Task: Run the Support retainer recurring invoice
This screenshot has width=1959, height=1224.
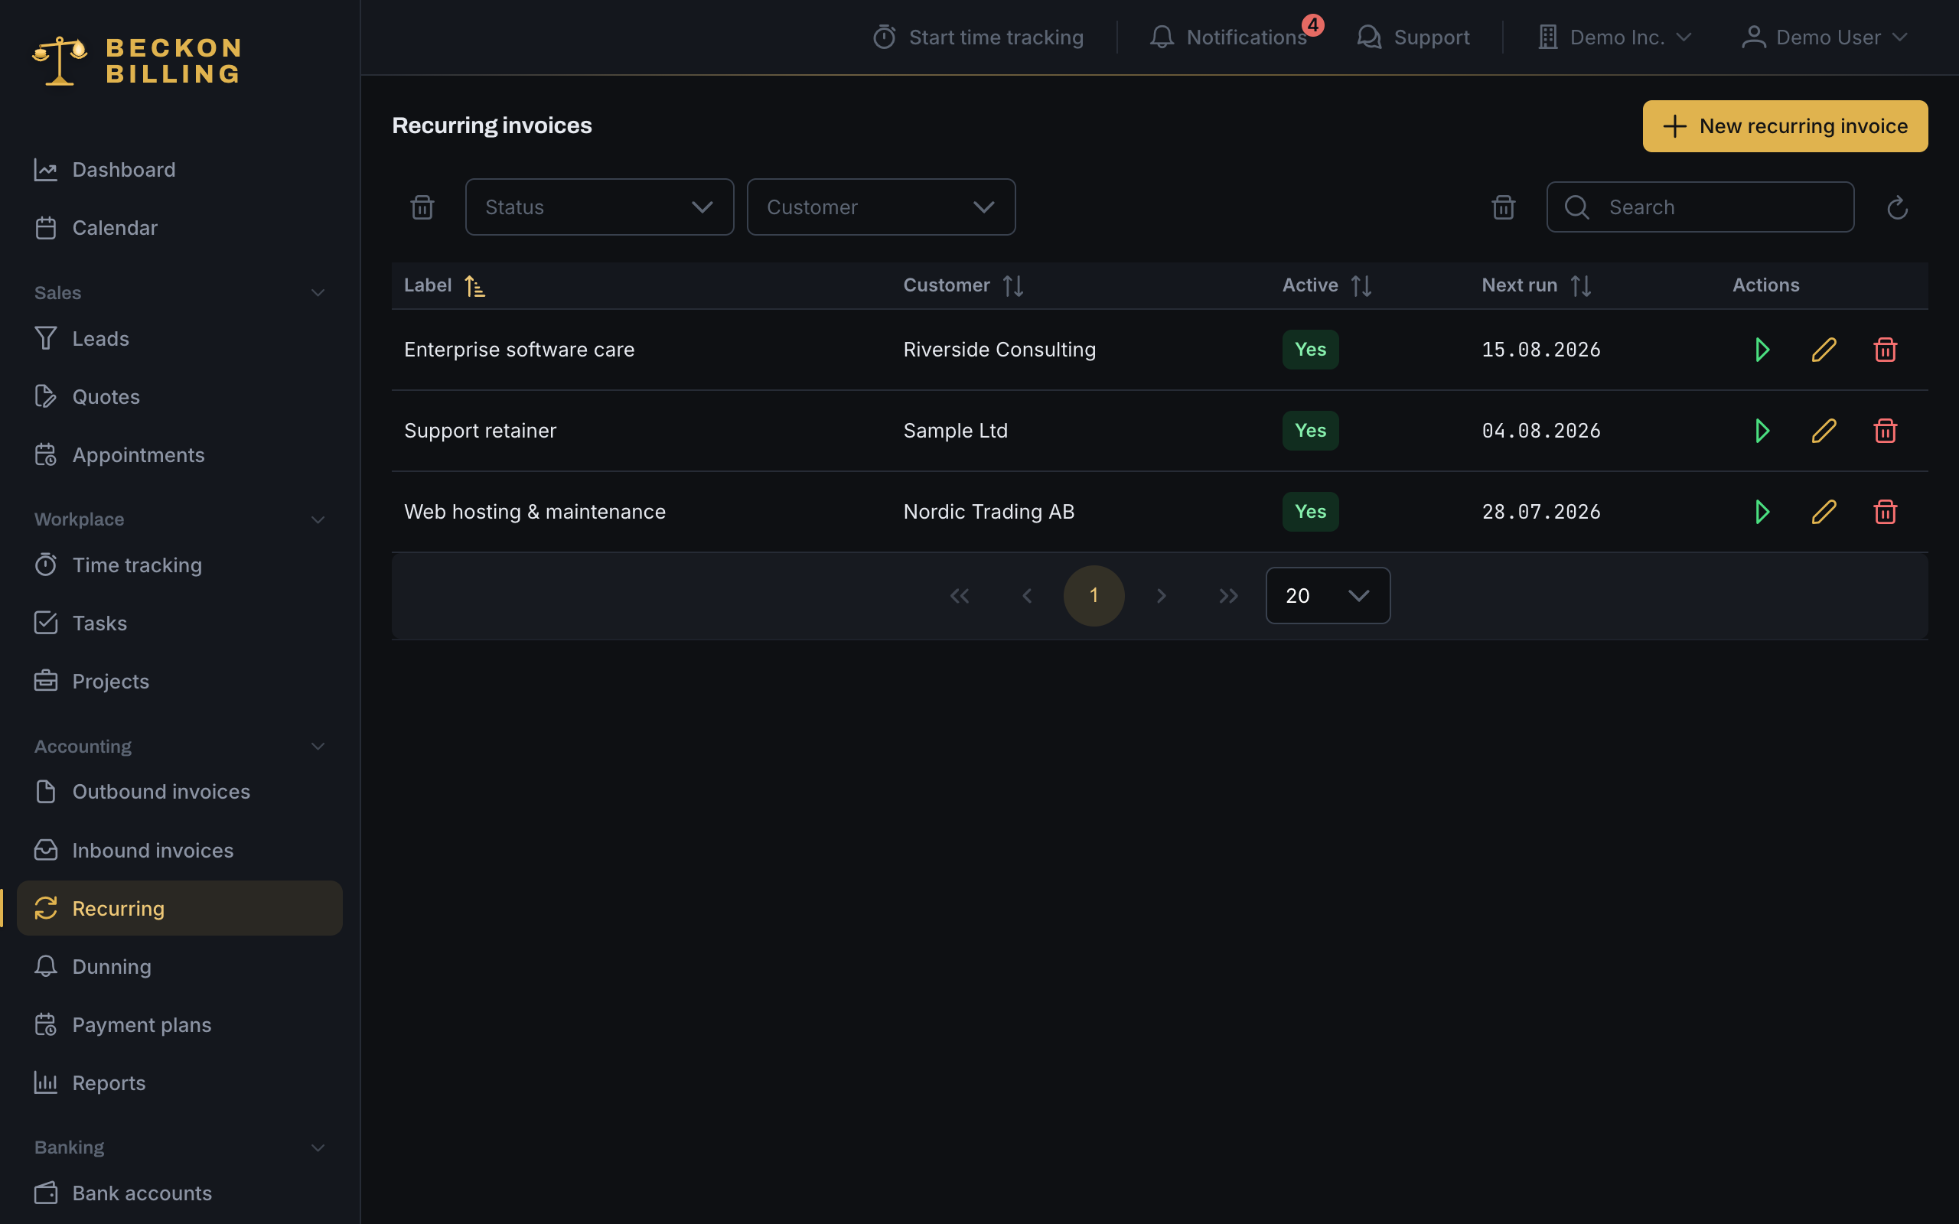Action: [1762, 431]
